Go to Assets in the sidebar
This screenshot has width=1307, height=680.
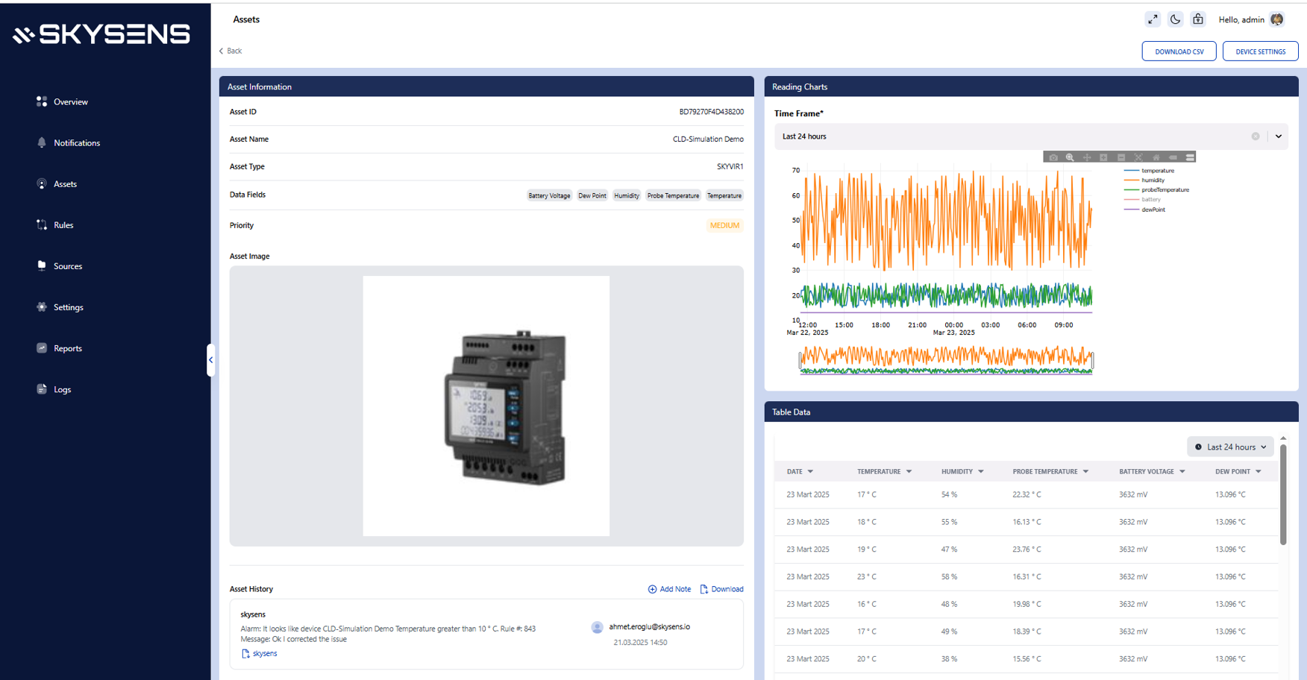click(x=57, y=183)
